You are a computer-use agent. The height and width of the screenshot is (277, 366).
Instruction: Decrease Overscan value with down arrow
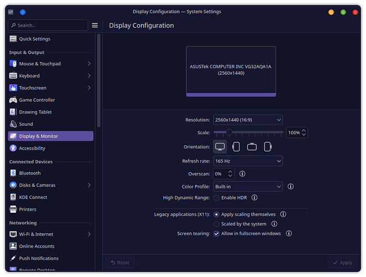(x=230, y=176)
